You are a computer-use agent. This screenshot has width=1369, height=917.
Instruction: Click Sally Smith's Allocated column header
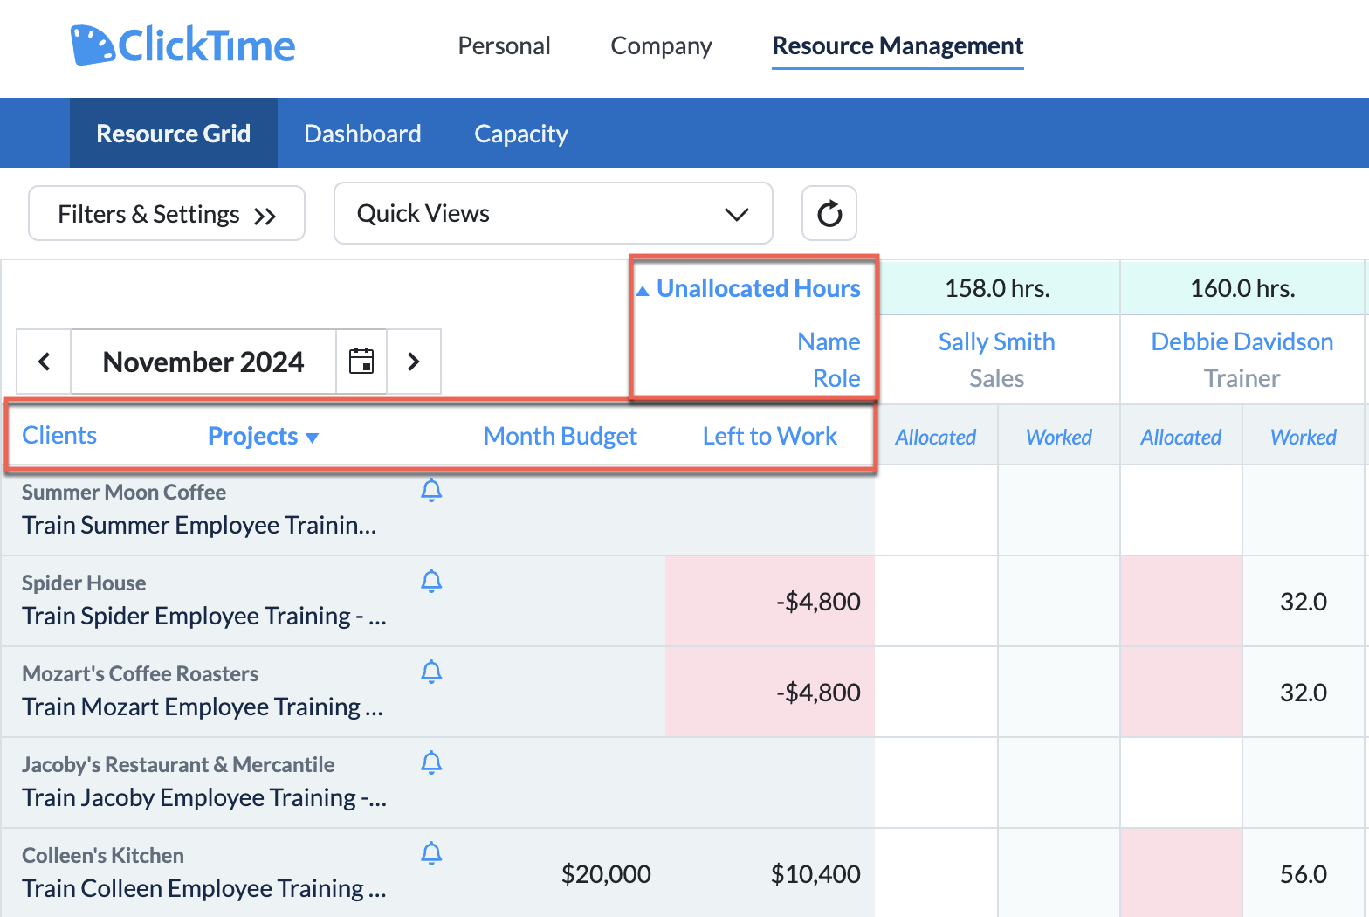click(936, 437)
